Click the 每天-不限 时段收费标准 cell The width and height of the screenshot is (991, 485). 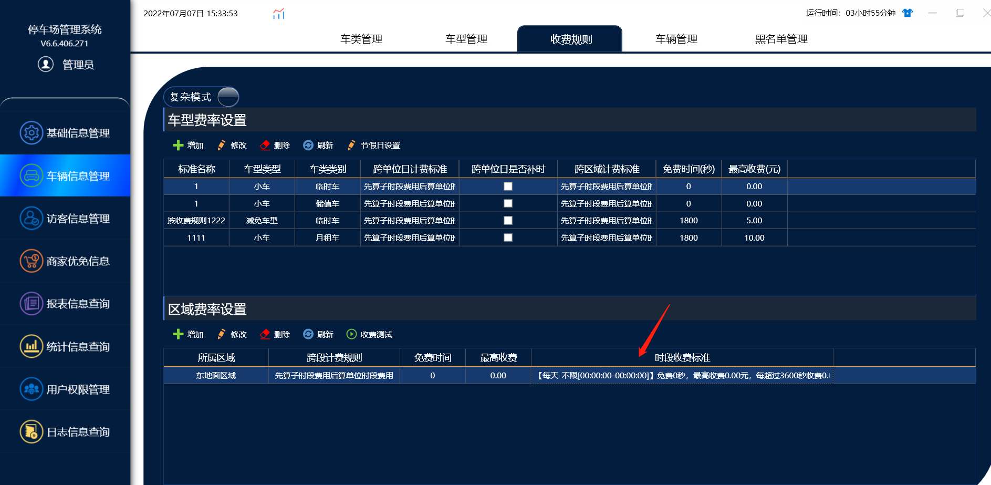click(682, 375)
